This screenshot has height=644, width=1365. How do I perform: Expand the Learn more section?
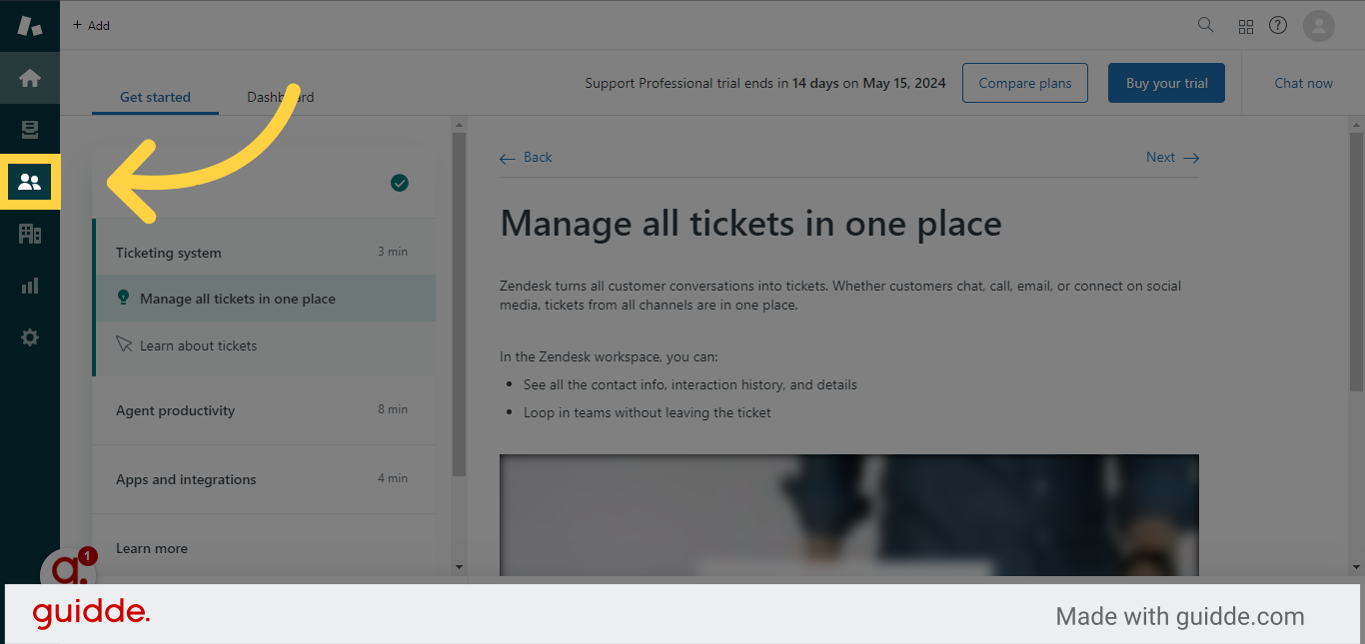[264, 548]
